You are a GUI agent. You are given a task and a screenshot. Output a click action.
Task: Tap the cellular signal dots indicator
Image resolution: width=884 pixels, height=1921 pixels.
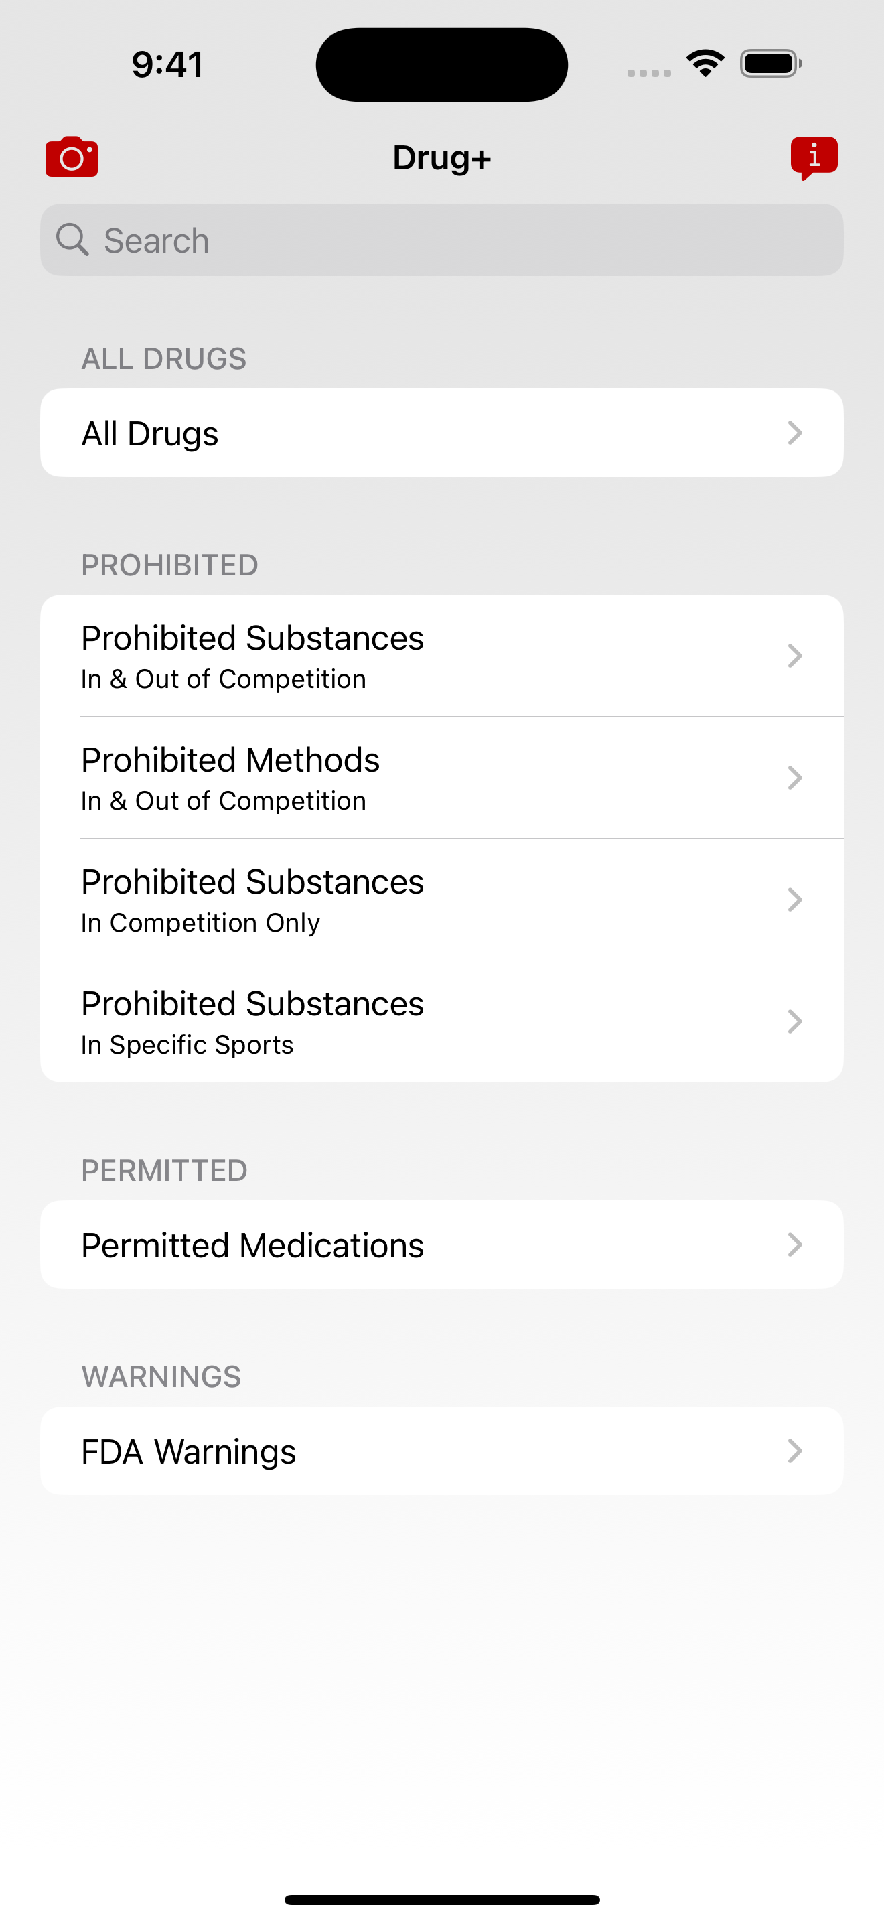pyautogui.click(x=648, y=72)
